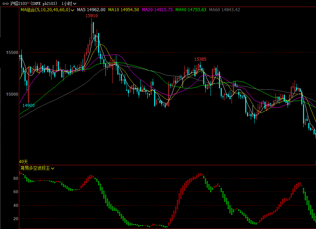Select the MA60 14843.42 legend value
The image size is (316, 229).
pos(225,10)
